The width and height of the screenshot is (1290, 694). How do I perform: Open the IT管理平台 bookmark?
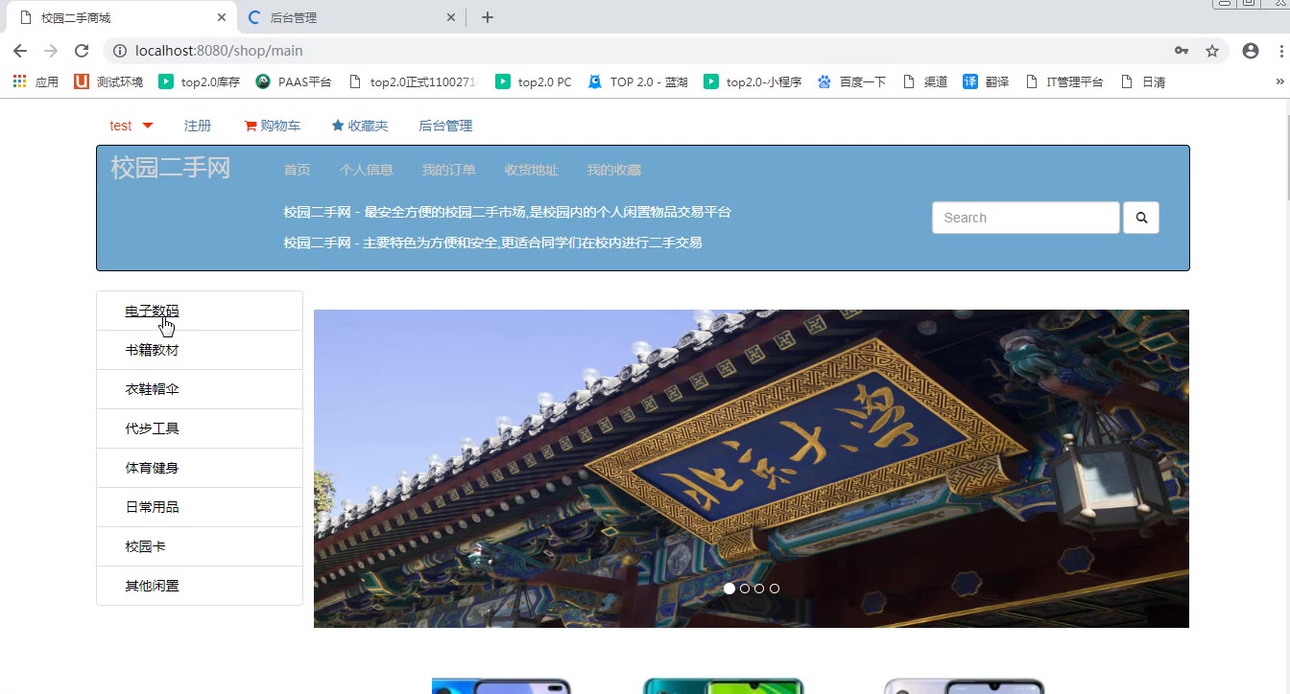coord(1064,81)
